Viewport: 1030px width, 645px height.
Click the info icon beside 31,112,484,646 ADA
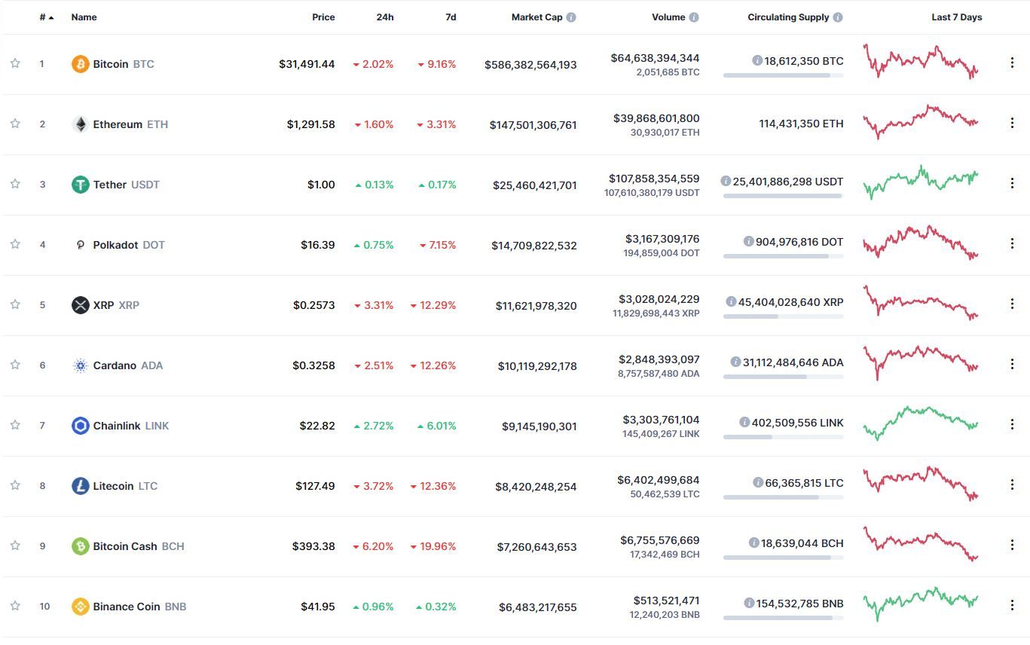coord(735,362)
